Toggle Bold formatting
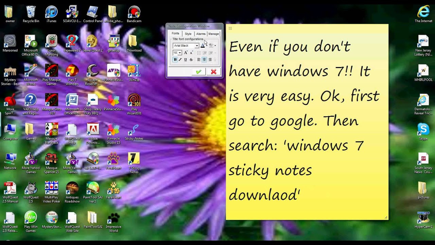The width and height of the screenshot is (435, 245). [x=175, y=60]
